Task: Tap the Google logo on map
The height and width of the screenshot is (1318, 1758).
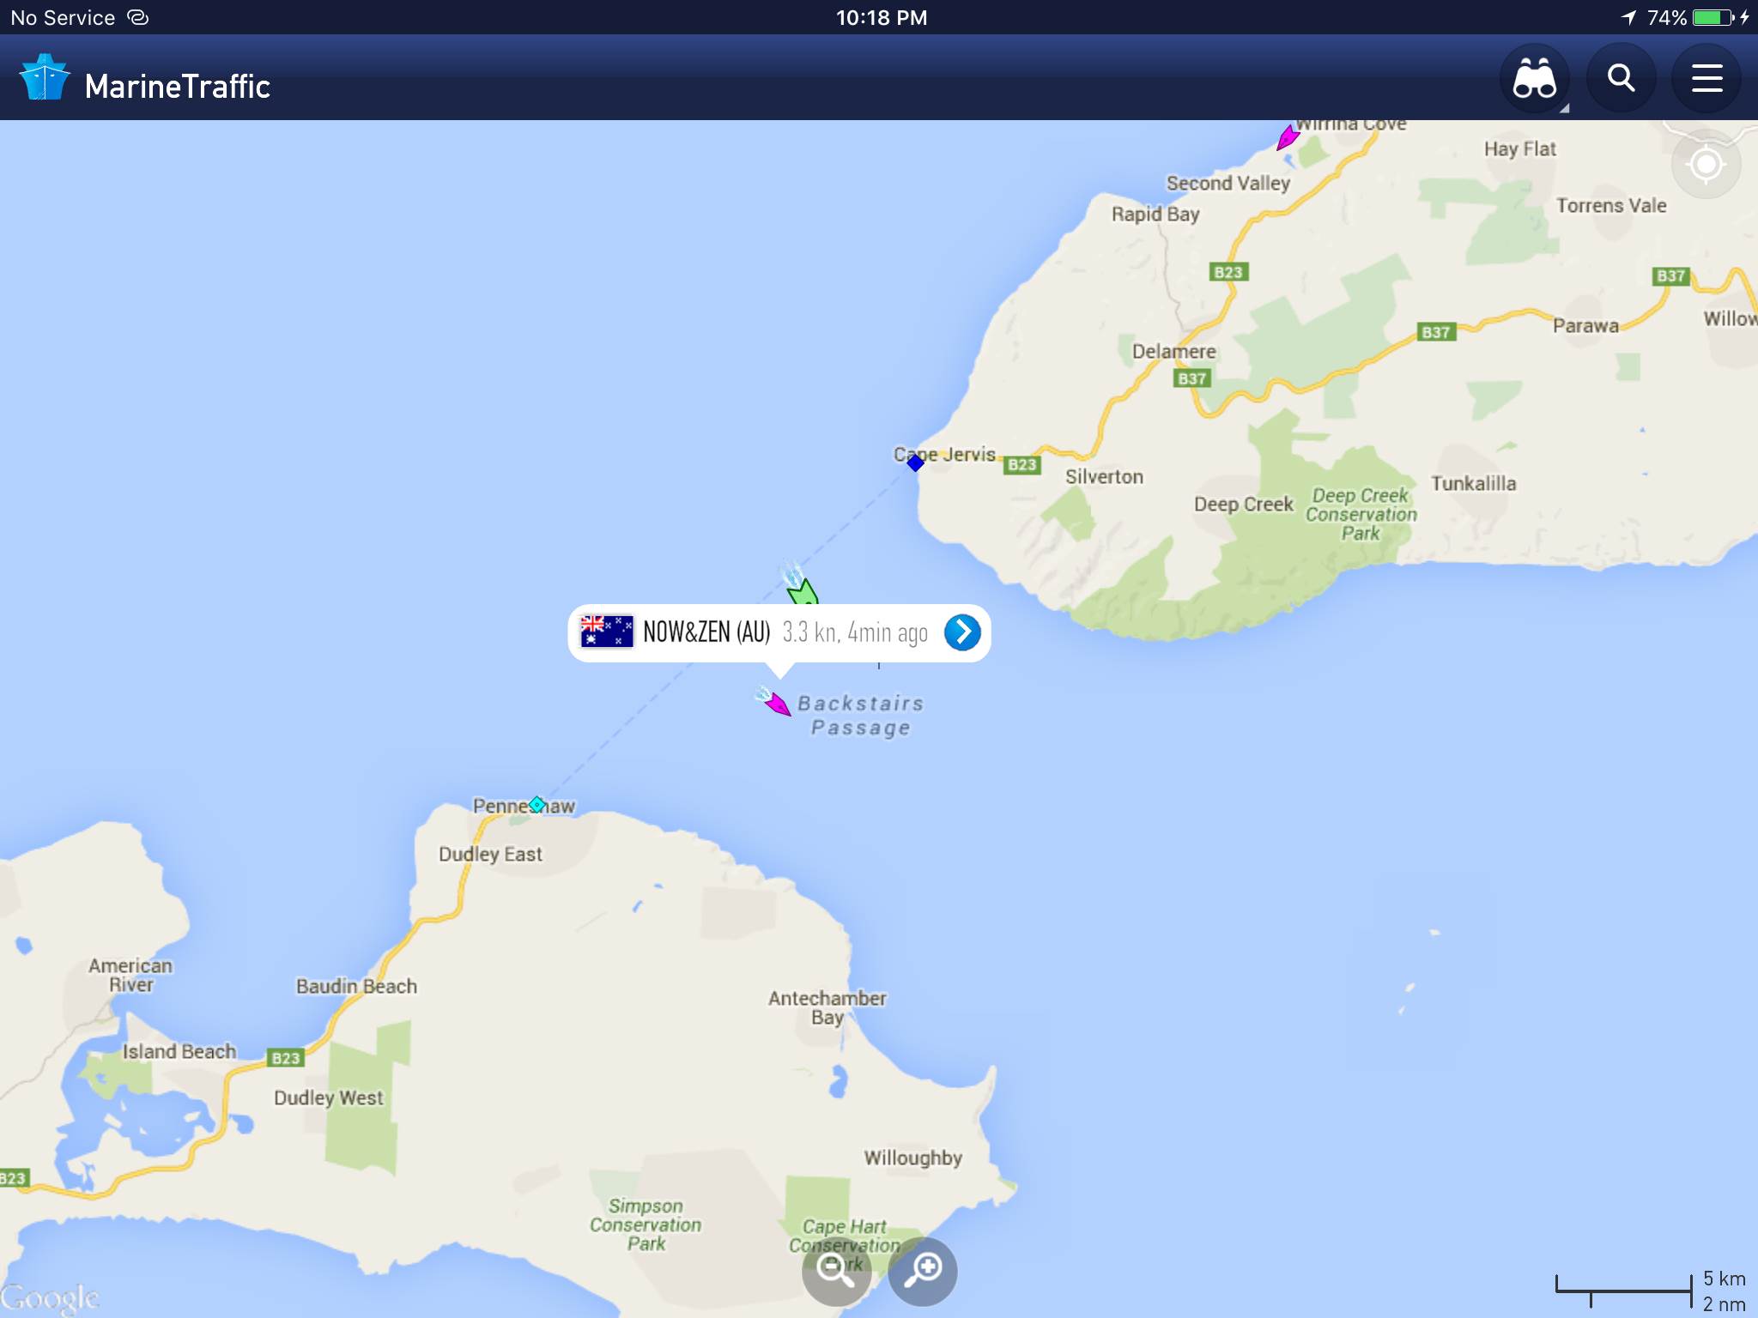Action: pos(50,1297)
